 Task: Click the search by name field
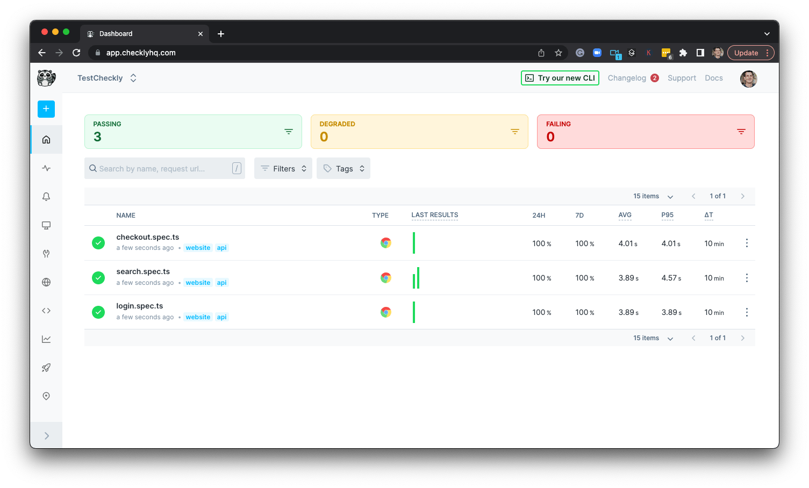coord(164,168)
